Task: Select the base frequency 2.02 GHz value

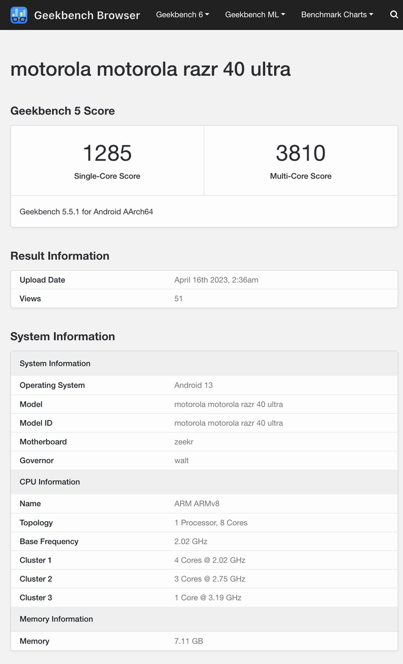Action: pyautogui.click(x=191, y=541)
